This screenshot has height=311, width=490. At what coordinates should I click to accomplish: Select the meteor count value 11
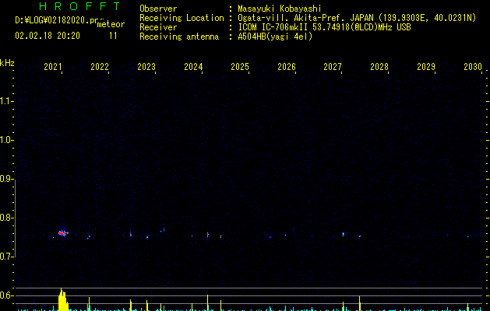(113, 36)
